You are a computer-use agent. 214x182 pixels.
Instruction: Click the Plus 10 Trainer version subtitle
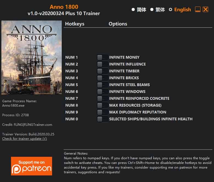coord(64,13)
